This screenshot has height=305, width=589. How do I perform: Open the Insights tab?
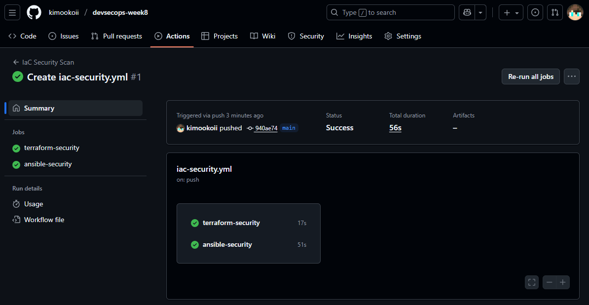(354, 36)
